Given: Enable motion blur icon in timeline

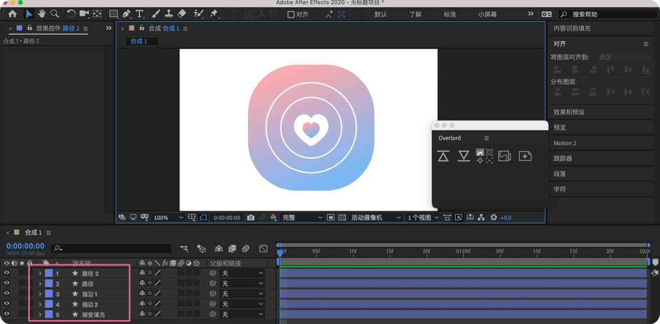Looking at the screenshot, I should coord(246,248).
